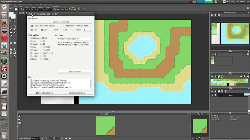Screen dimensions: 250x140
Task: Zoom out on the Preview panel
Action: click(215, 15)
